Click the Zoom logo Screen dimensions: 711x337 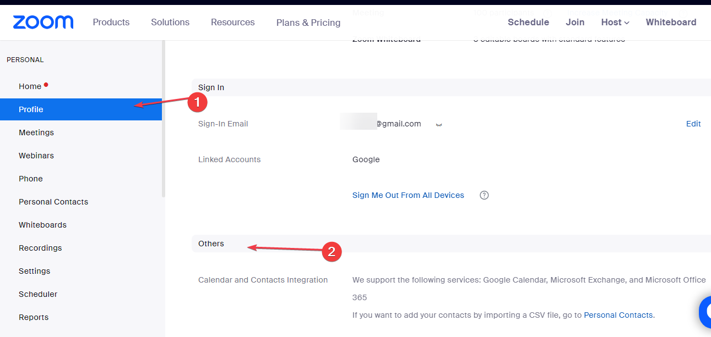click(43, 22)
